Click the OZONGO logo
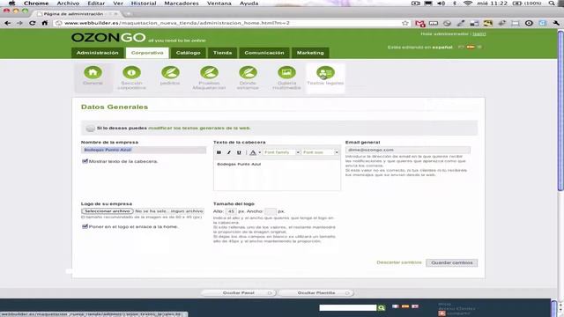Image resolution: width=564 pixels, height=317 pixels. point(108,37)
